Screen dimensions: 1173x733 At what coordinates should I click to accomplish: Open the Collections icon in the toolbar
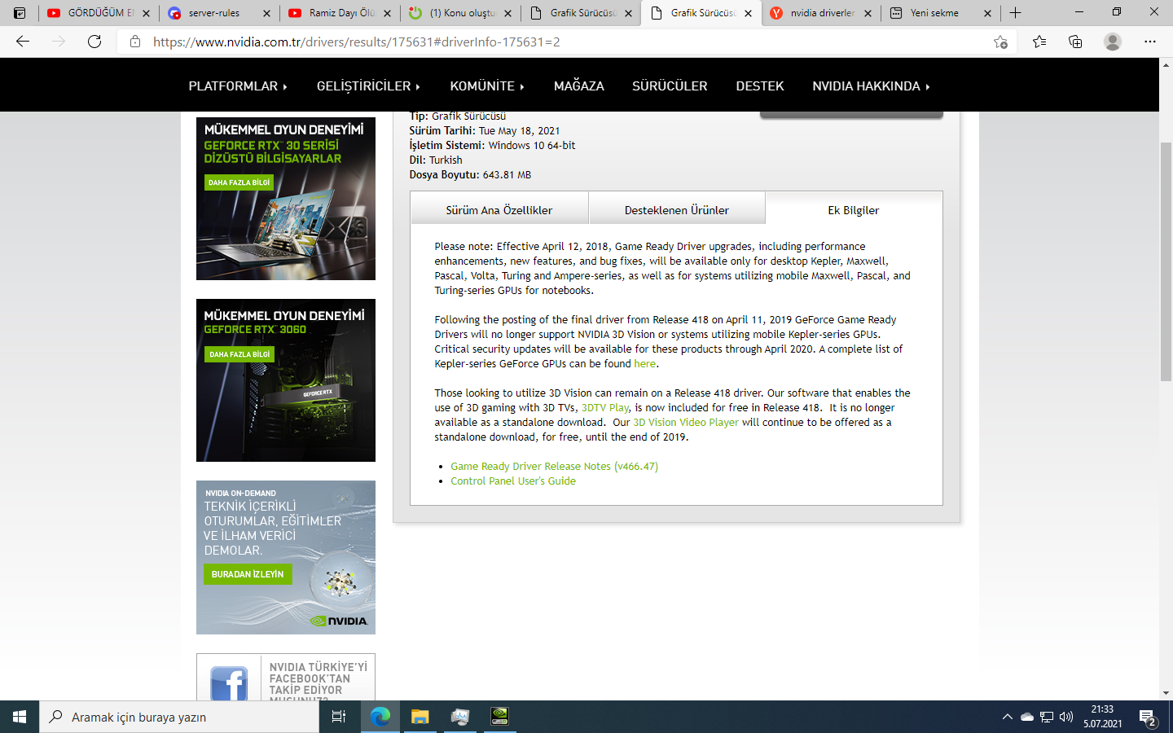pos(1075,42)
